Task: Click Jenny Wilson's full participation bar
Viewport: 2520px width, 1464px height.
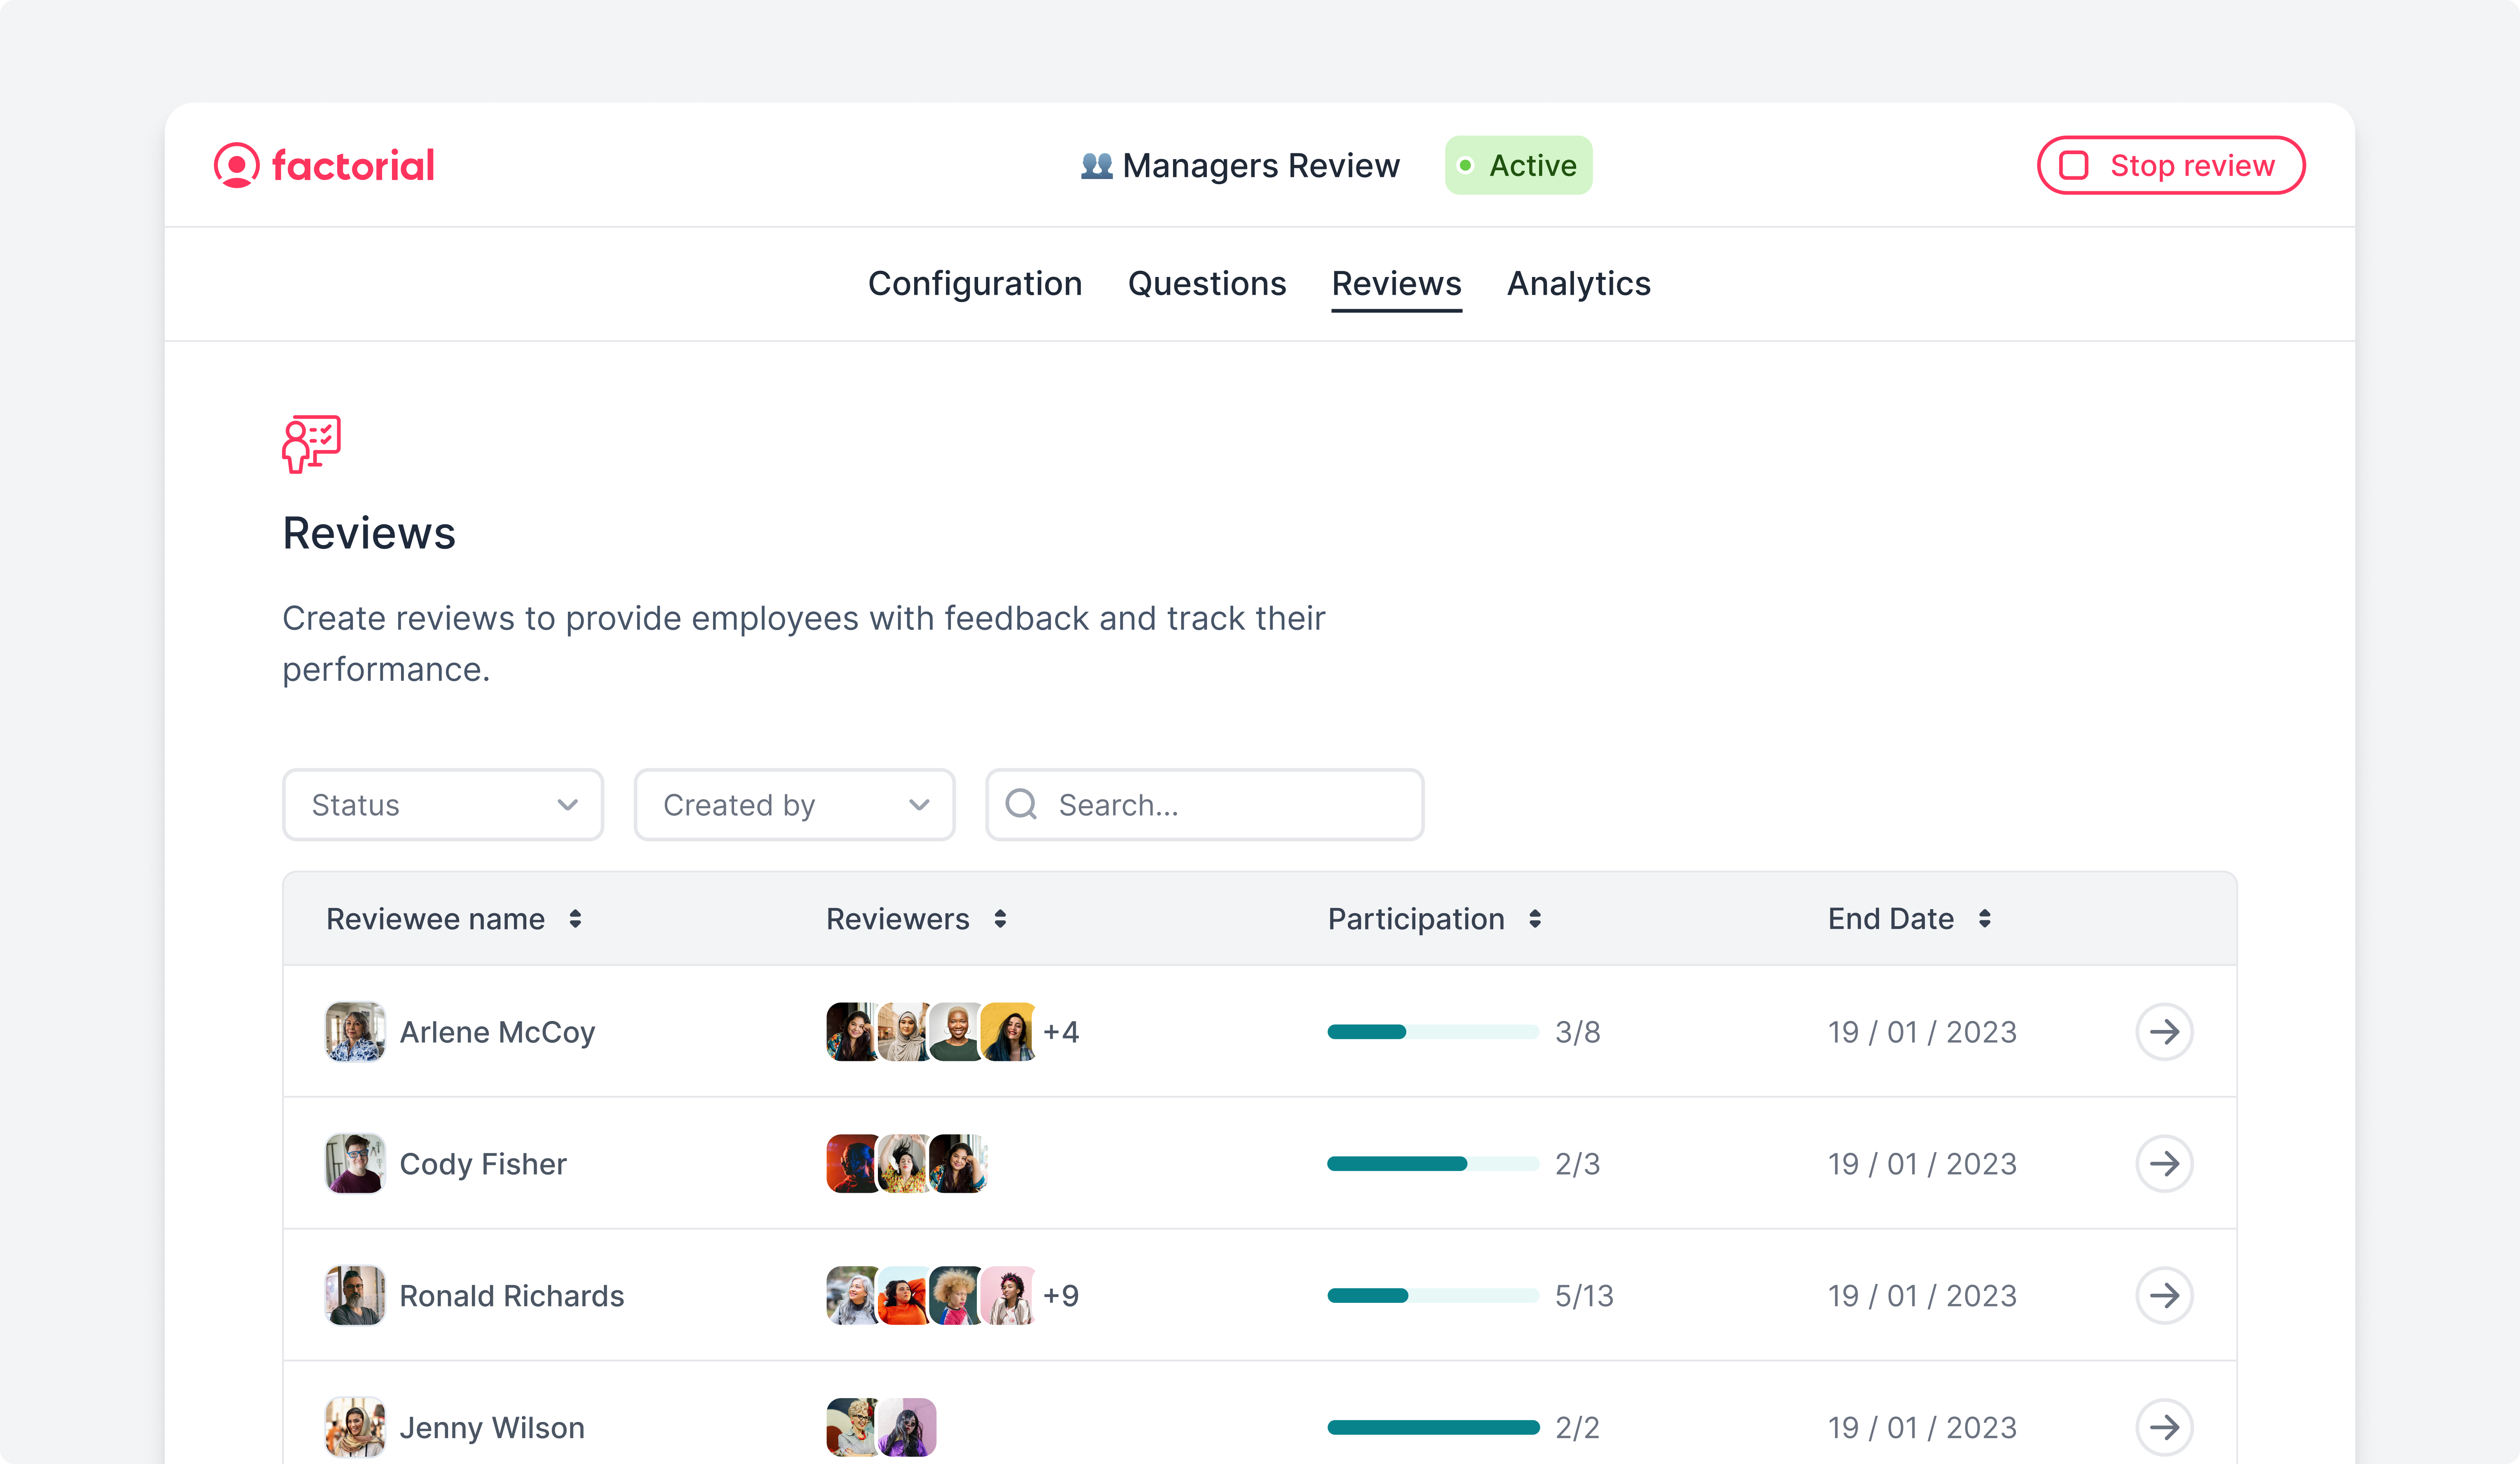Action: [1433, 1427]
